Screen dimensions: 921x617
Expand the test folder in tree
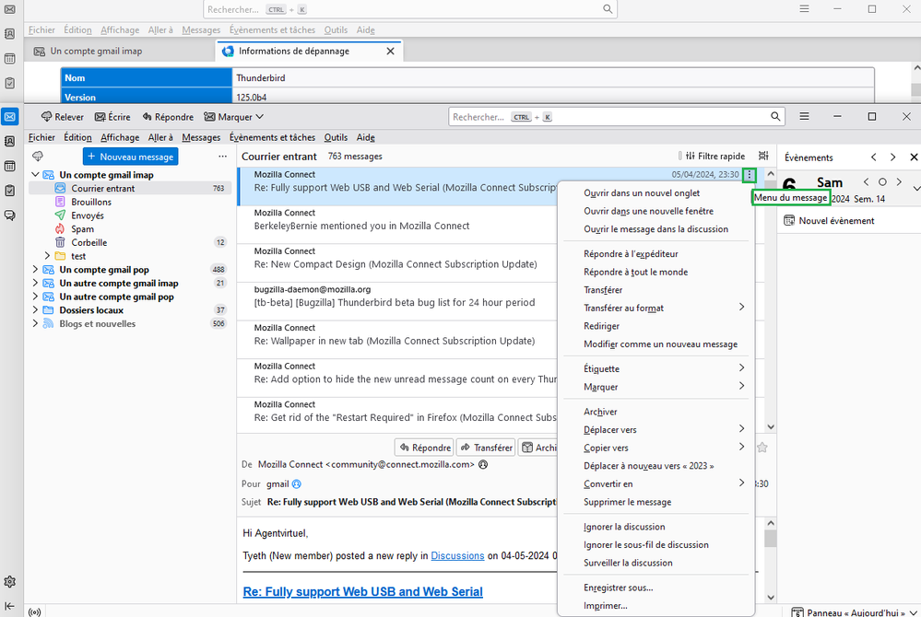(48, 256)
